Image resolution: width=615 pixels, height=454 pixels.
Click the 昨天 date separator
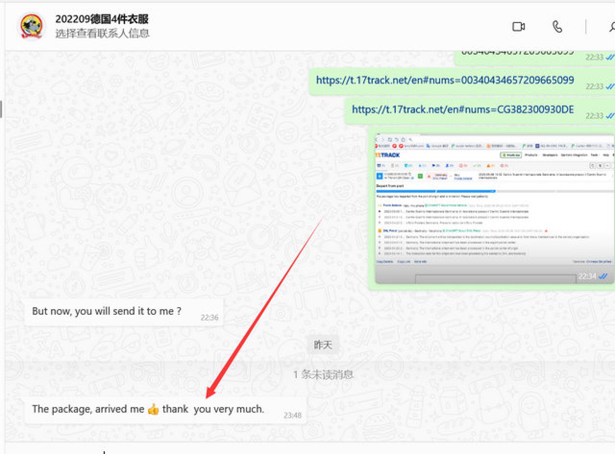click(x=323, y=345)
